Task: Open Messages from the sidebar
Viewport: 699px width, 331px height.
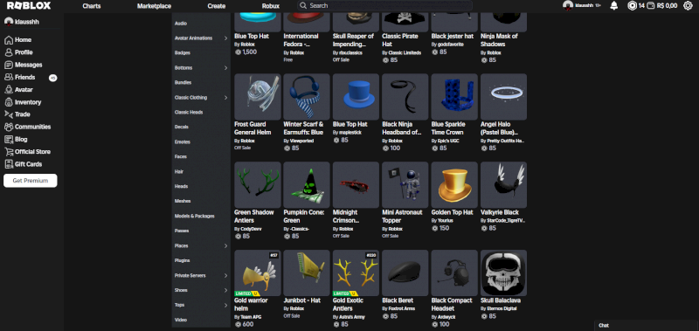Action: click(24, 65)
